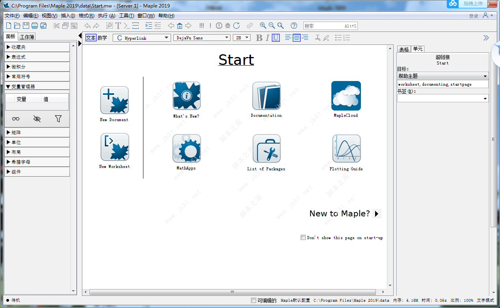This screenshot has height=308, width=500.
Task: Switch to the 工作簿 tab
Action: (27, 37)
